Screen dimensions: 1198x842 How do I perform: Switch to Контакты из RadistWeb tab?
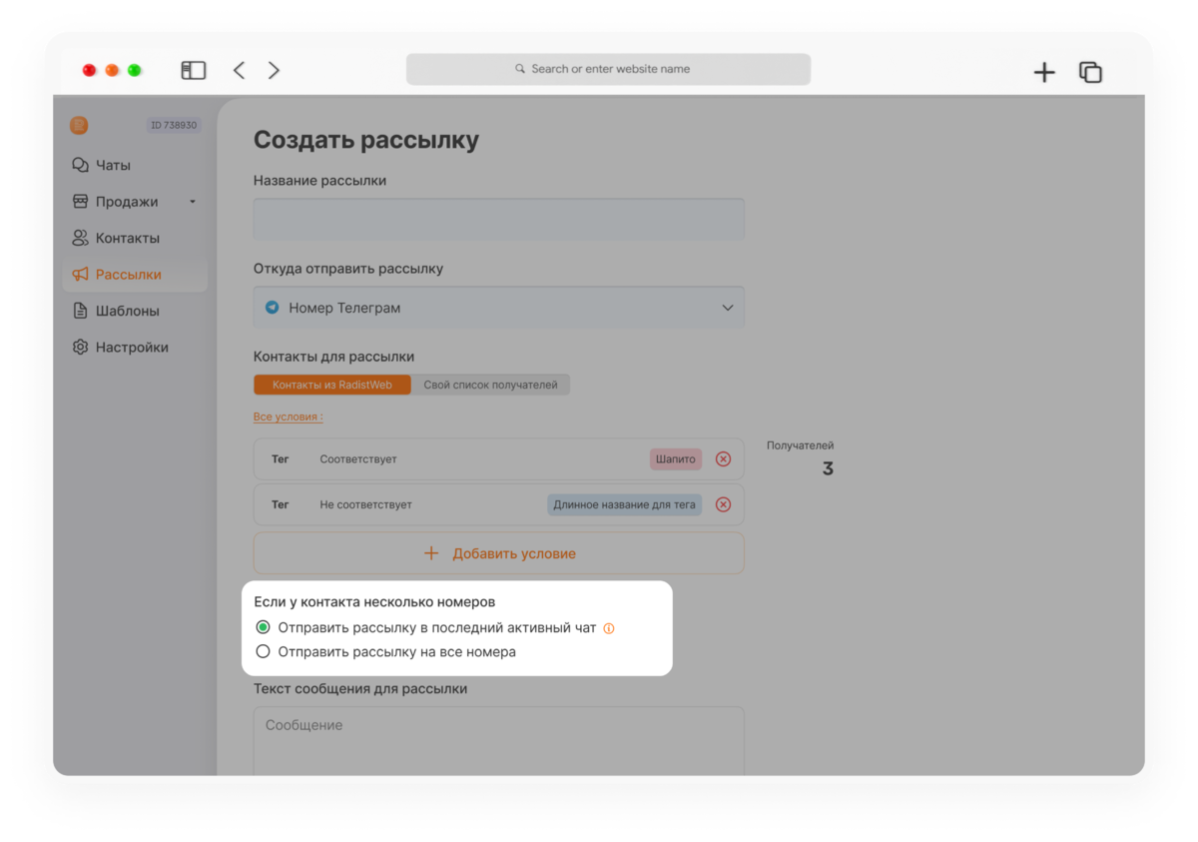coord(332,385)
